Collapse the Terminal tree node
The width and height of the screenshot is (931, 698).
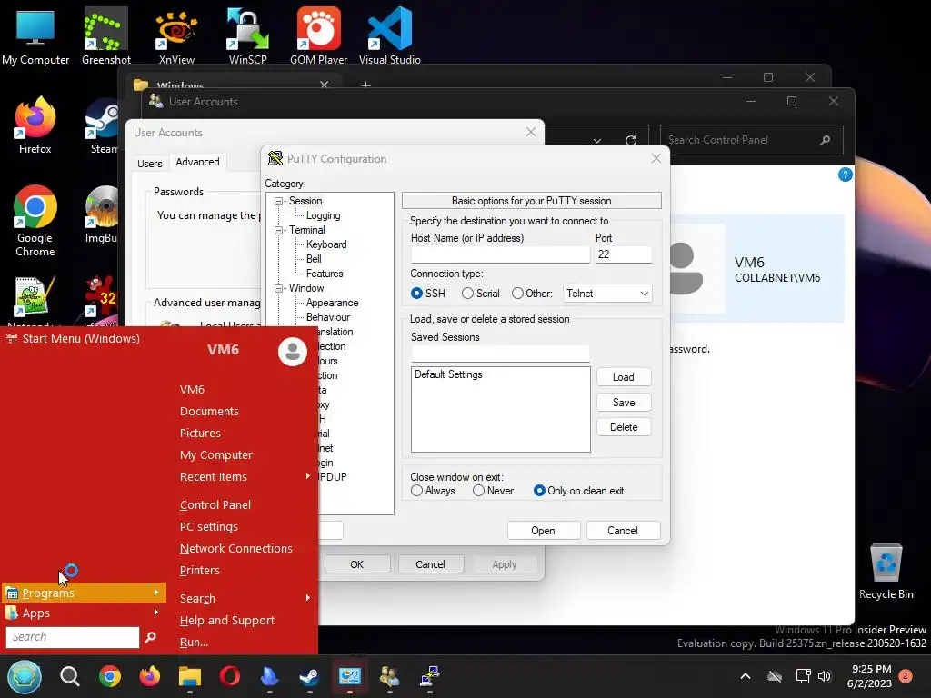tap(278, 230)
